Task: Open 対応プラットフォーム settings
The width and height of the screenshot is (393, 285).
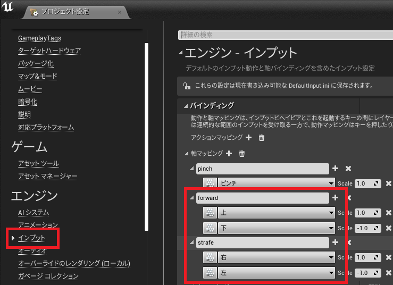Action: click(x=46, y=128)
